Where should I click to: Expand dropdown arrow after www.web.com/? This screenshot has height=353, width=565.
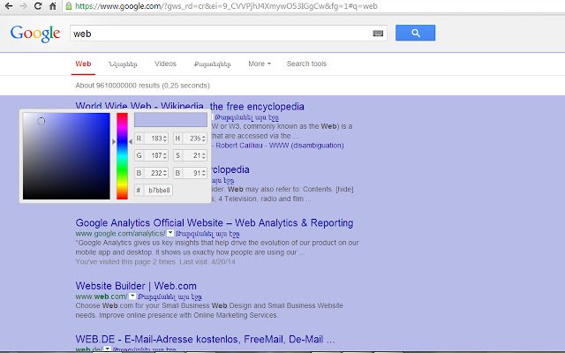tap(132, 297)
